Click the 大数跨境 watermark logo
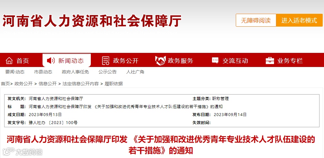 pyautogui.click(x=23, y=152)
